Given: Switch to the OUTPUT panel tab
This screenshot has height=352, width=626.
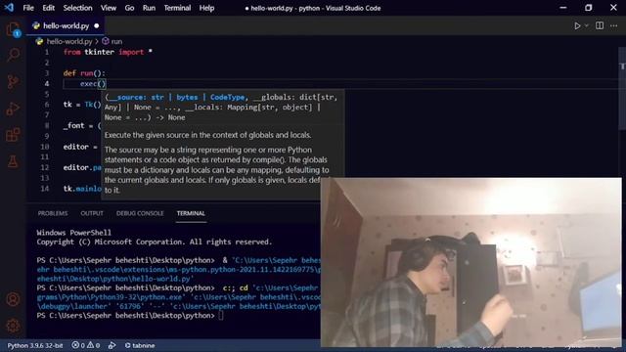Looking at the screenshot, I should coord(92,213).
